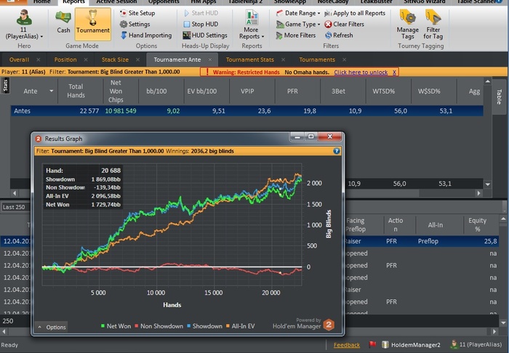
Task: Select the Tournament Ante tab
Action: click(x=177, y=60)
